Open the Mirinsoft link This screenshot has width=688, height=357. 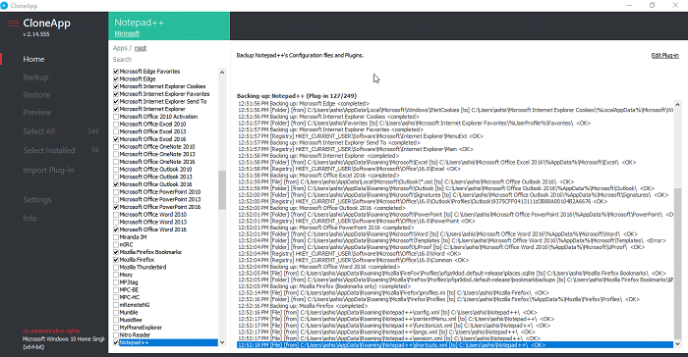coord(127,33)
